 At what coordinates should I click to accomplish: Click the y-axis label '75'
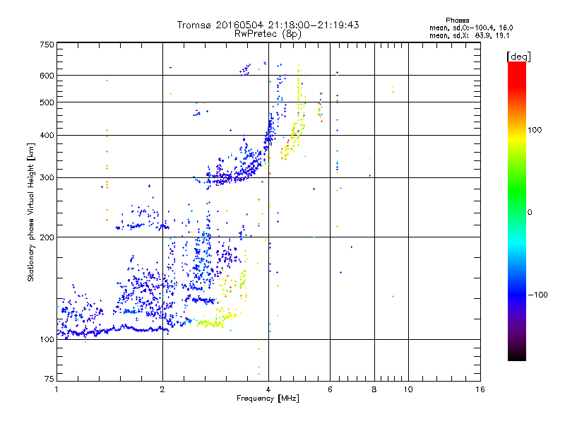[x=49, y=379]
